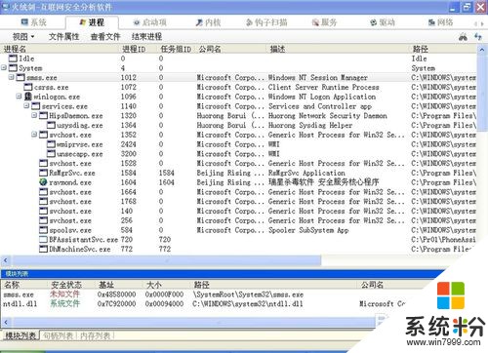Open the 钩子扫描 tab
The image size is (488, 353).
click(266, 22)
